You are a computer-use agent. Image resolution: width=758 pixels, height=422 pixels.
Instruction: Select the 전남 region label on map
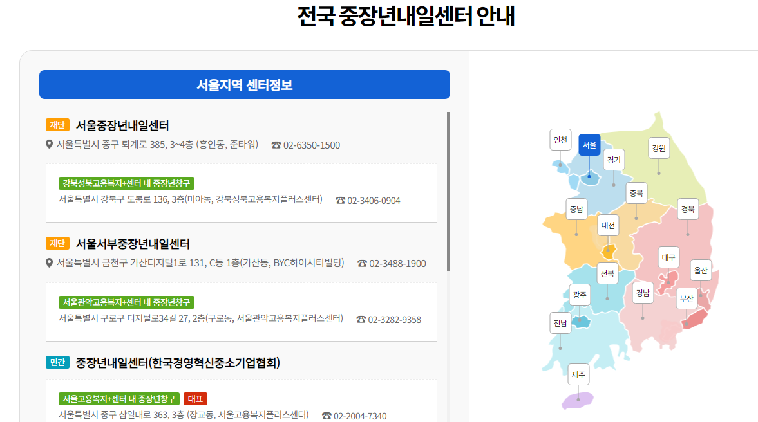560,323
